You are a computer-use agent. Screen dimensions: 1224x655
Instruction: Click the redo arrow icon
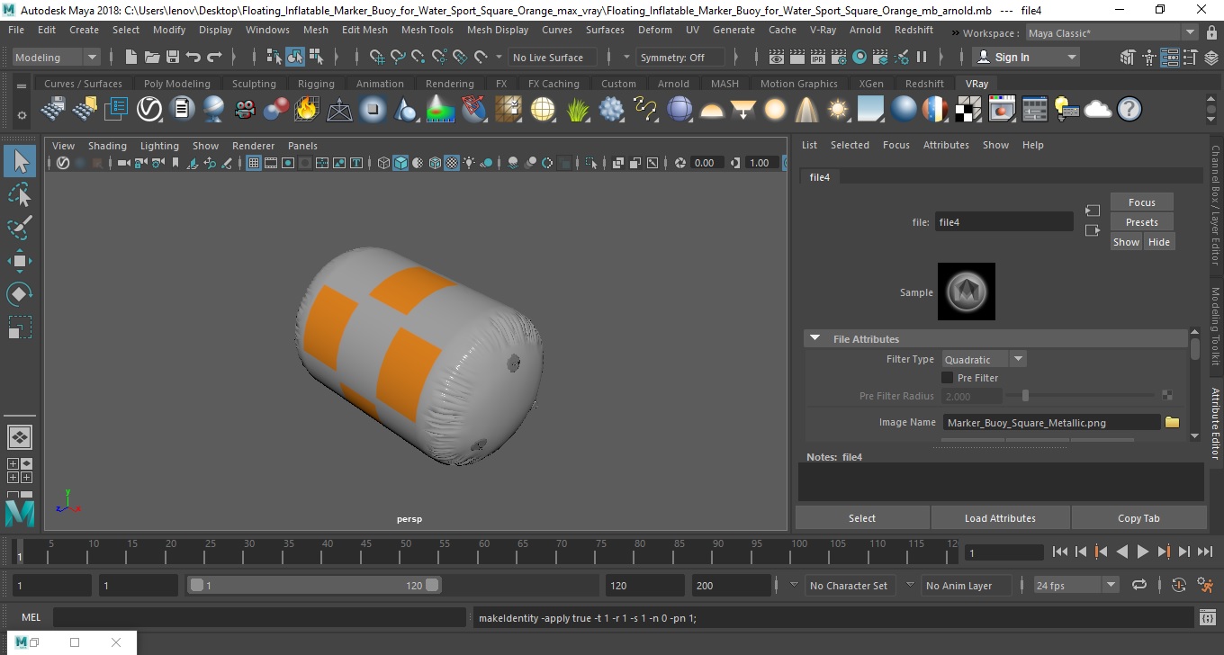pos(214,57)
